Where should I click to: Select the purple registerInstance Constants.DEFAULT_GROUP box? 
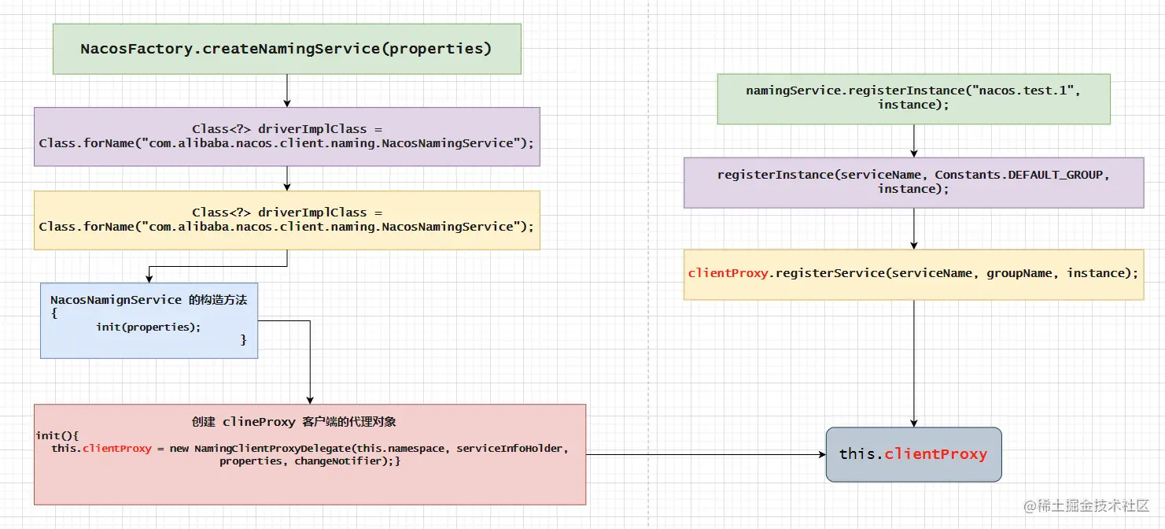[913, 183]
